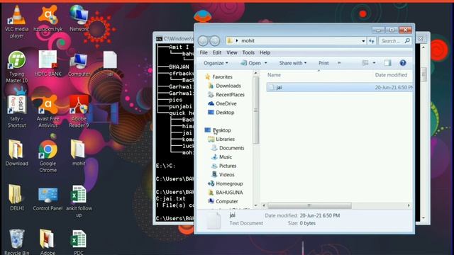Open Control Panel desktop icon
The image size is (454, 255).
tap(48, 198)
